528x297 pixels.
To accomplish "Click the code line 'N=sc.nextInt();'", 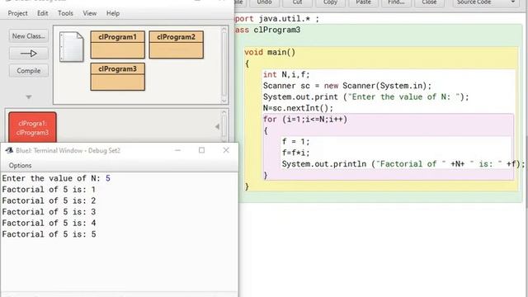I will pyautogui.click(x=298, y=108).
